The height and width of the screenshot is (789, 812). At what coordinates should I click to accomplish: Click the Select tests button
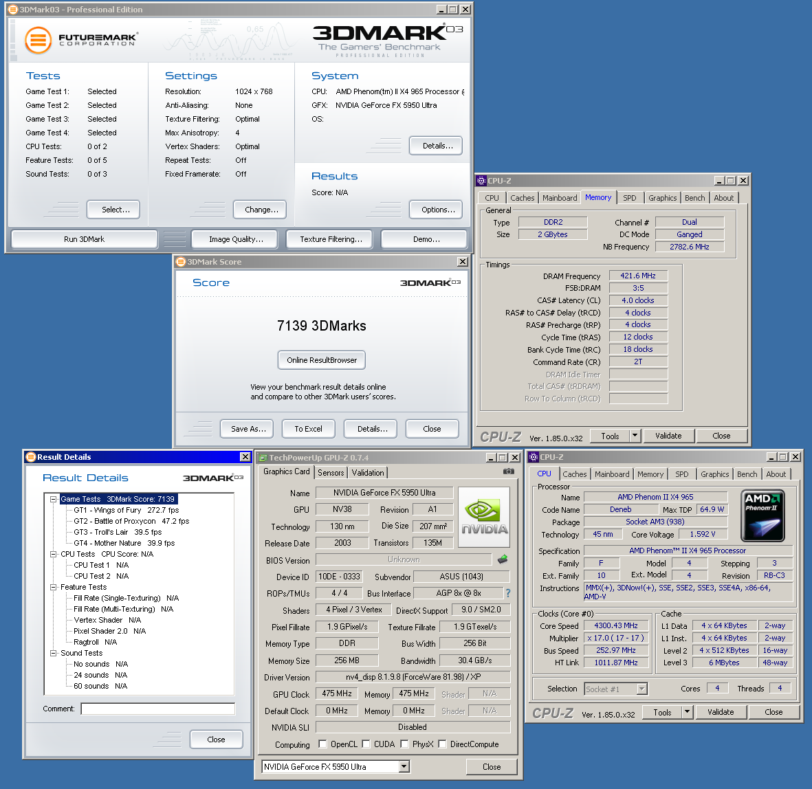click(113, 210)
